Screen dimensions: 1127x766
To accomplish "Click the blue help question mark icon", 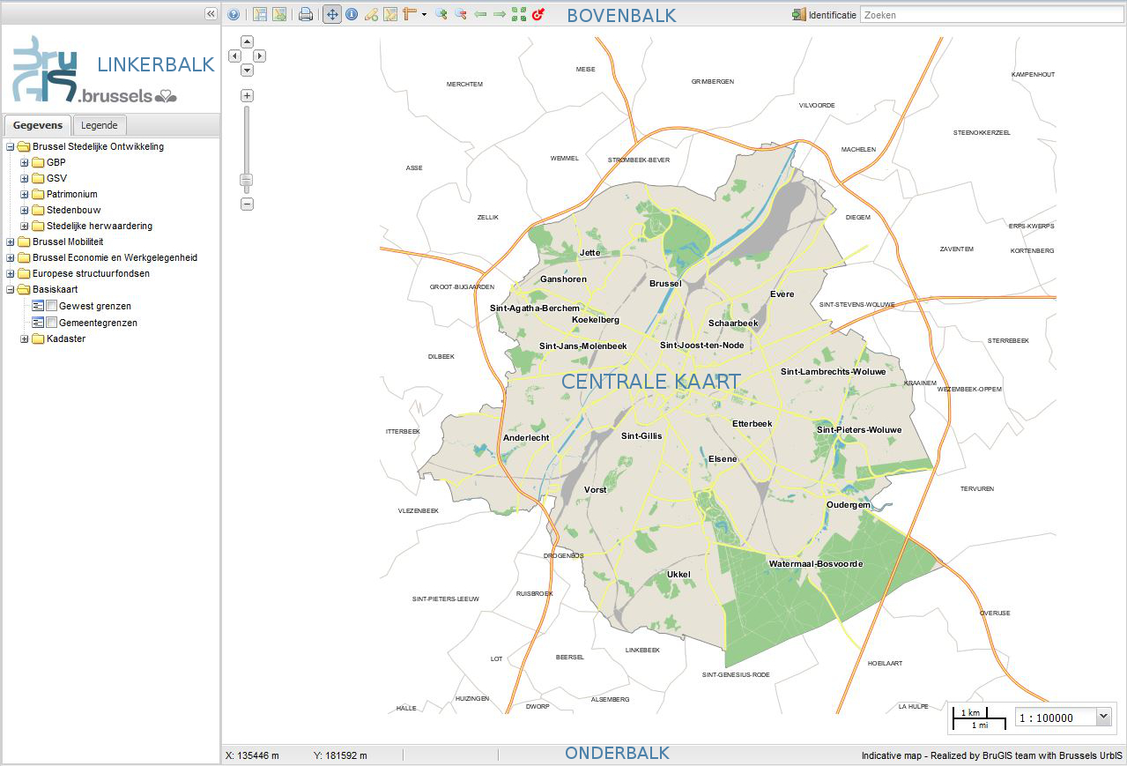I will tap(234, 14).
